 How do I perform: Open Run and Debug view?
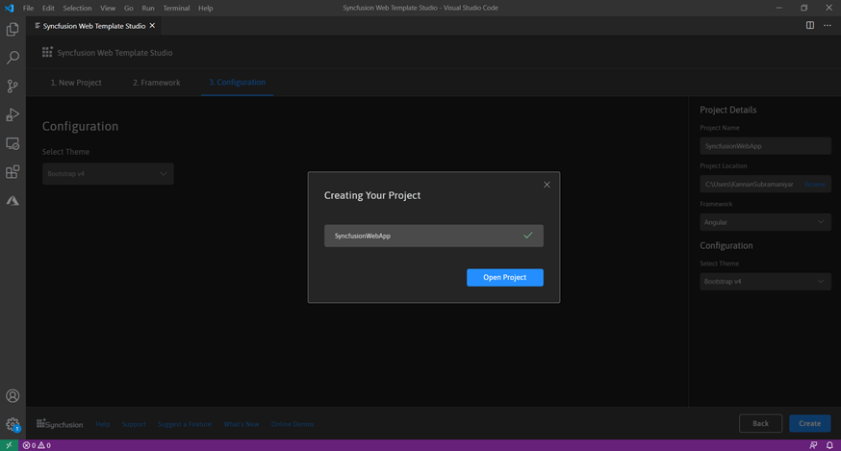click(13, 115)
